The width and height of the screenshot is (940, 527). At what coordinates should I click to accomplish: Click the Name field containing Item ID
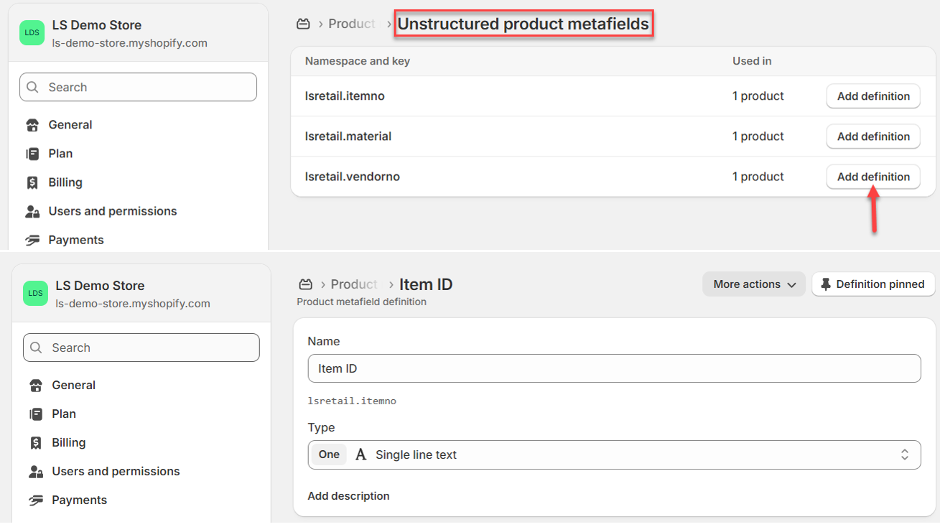pyautogui.click(x=614, y=368)
